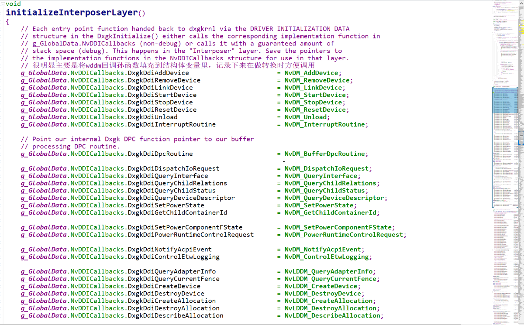Click the DxgkDdiNotifyAcpiEvent member name
This screenshot has width=524, height=325.
(169, 250)
